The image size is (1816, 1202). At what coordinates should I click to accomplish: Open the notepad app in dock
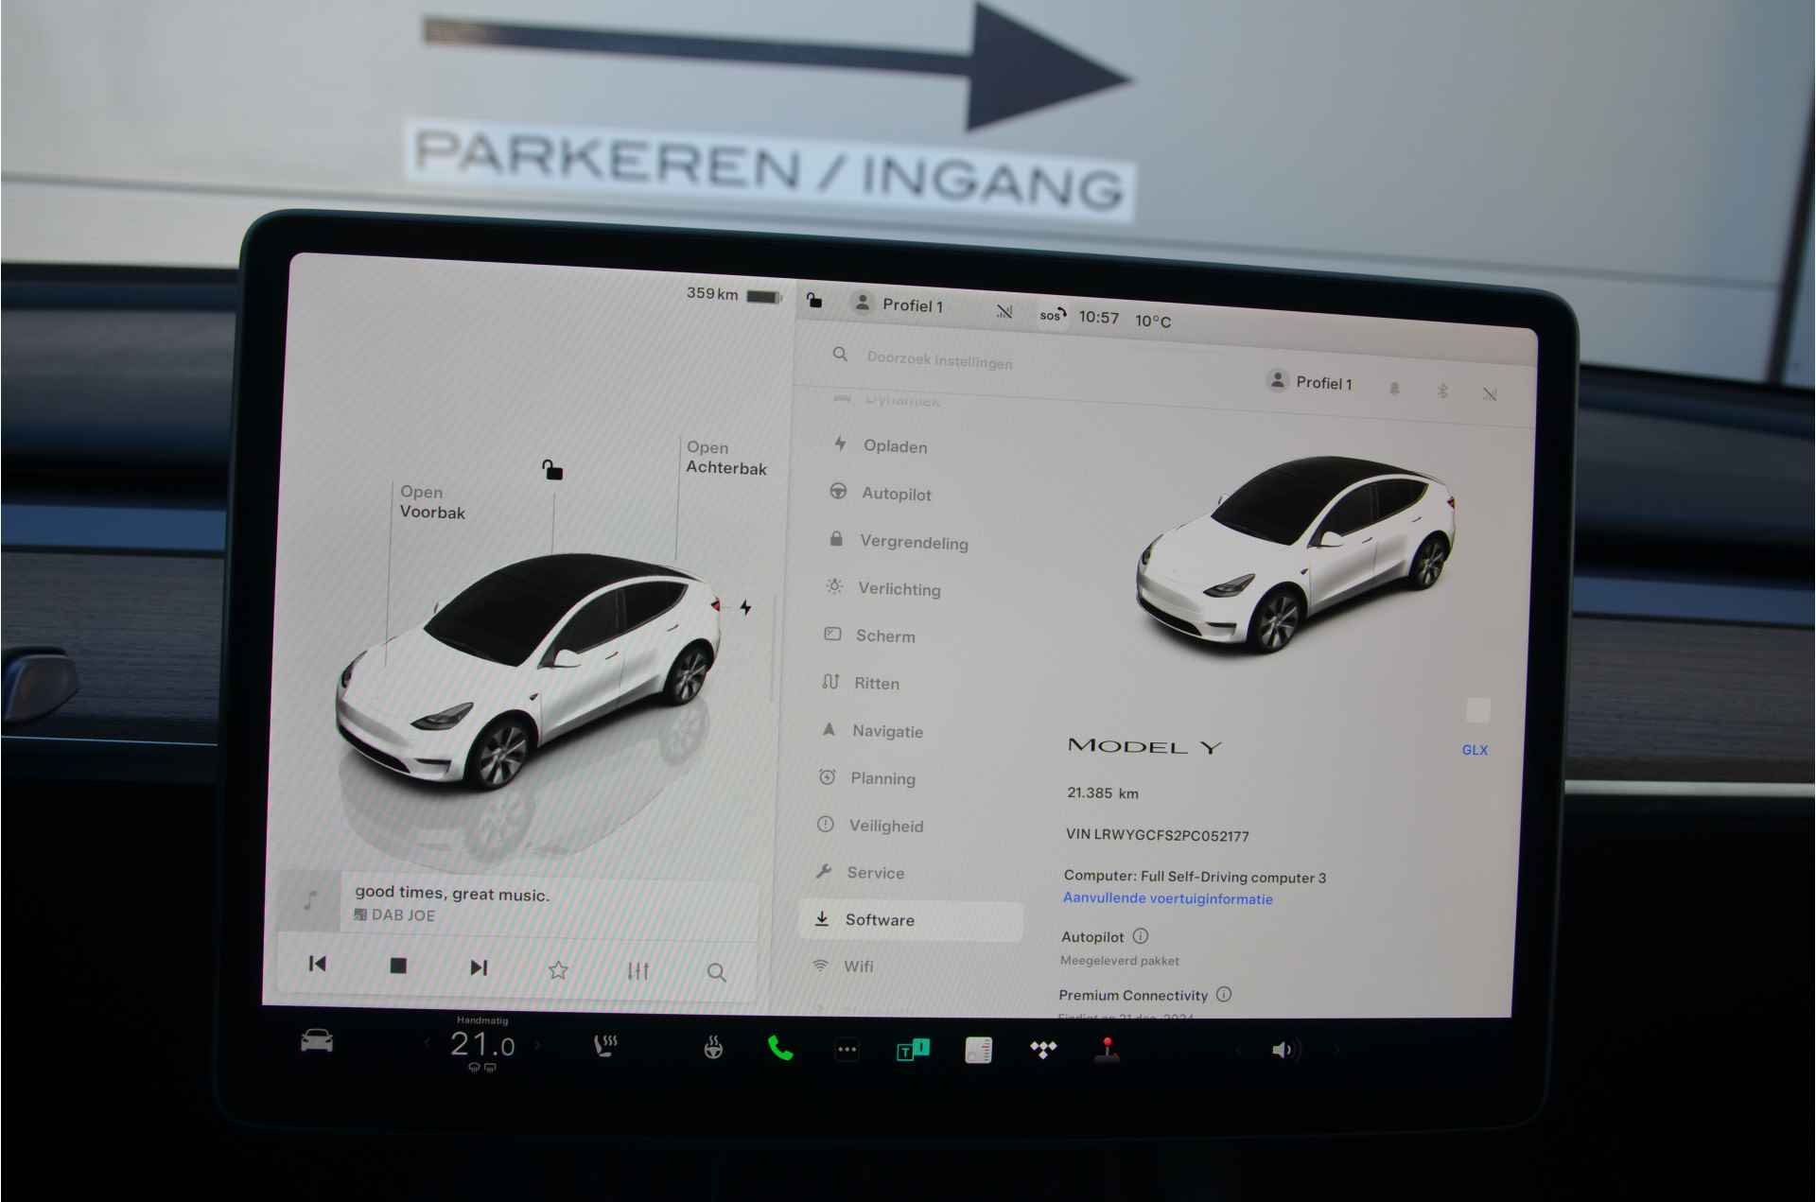click(978, 1050)
